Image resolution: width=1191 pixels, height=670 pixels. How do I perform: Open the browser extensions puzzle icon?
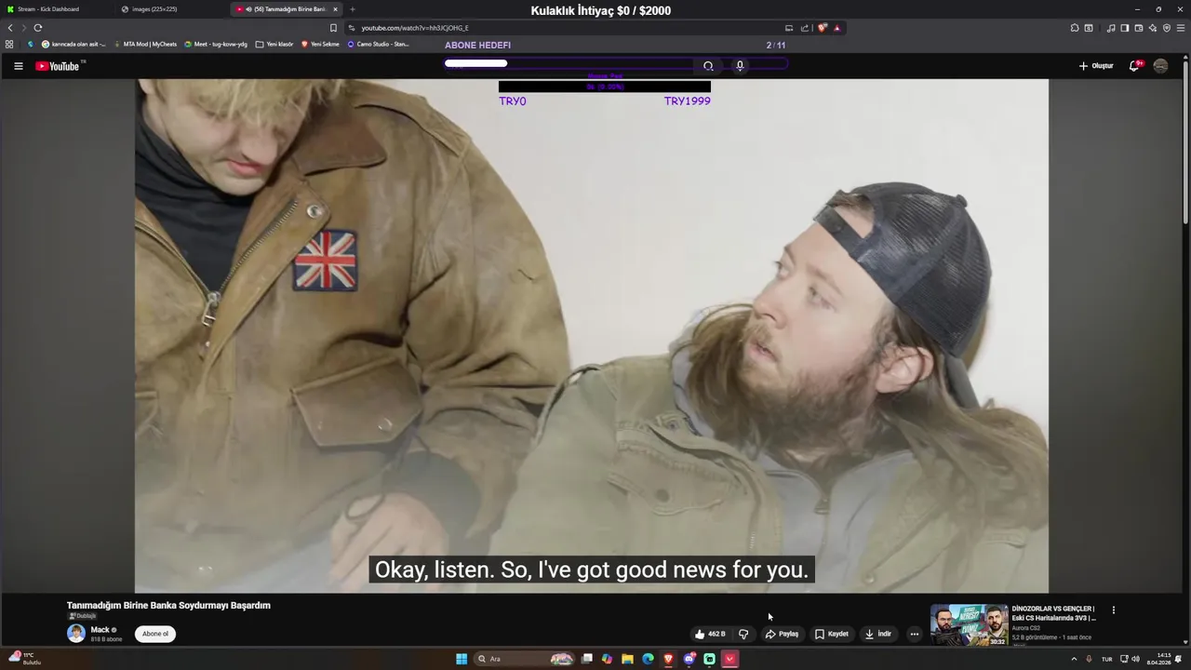coord(1075,28)
